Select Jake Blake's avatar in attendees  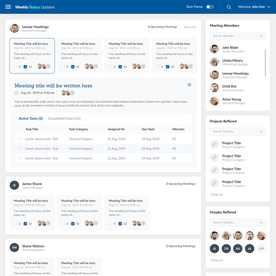(x=214, y=49)
